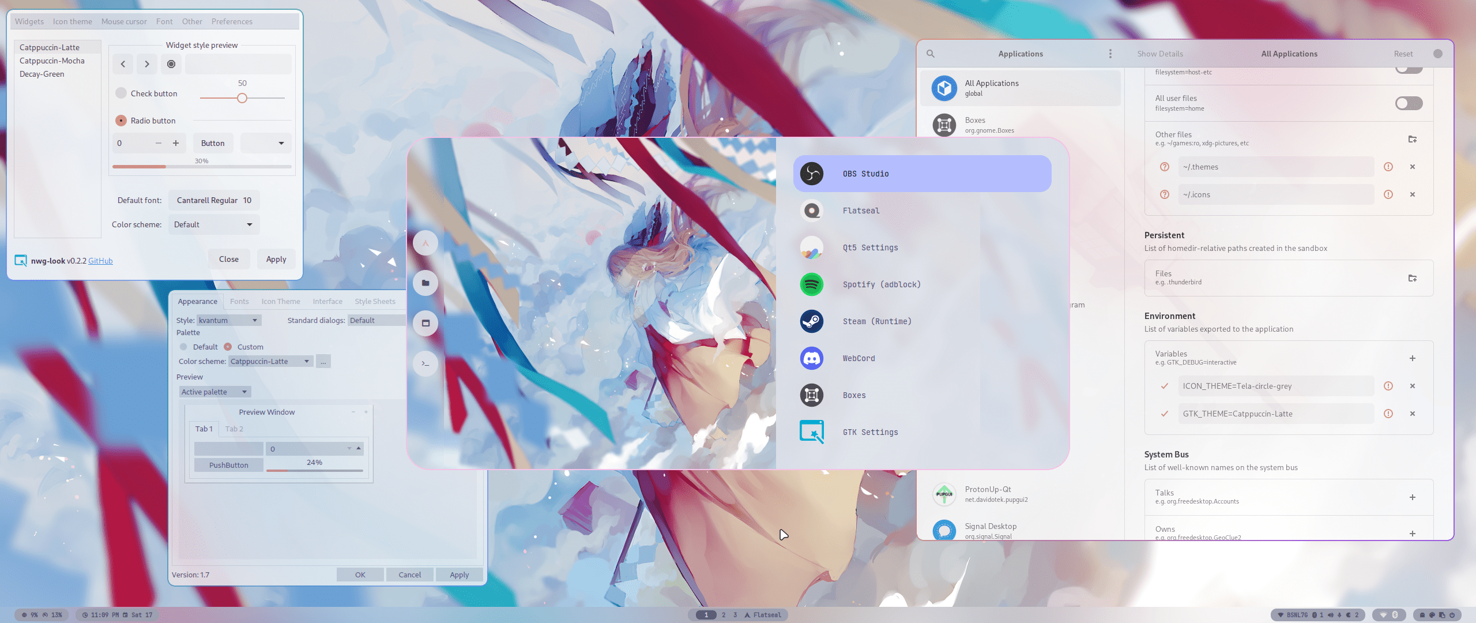Click the widget preview slider handle at 50
The image size is (1476, 623).
[x=242, y=98]
